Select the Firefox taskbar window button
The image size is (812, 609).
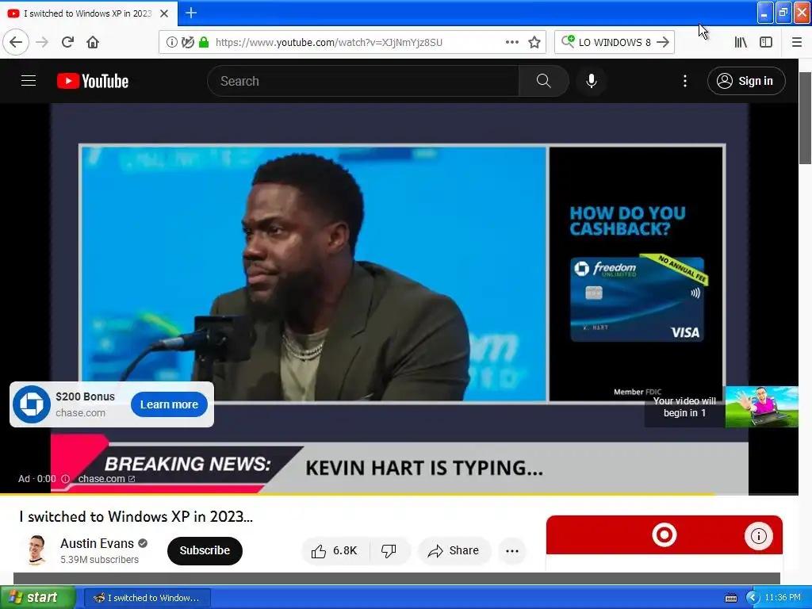(x=147, y=598)
